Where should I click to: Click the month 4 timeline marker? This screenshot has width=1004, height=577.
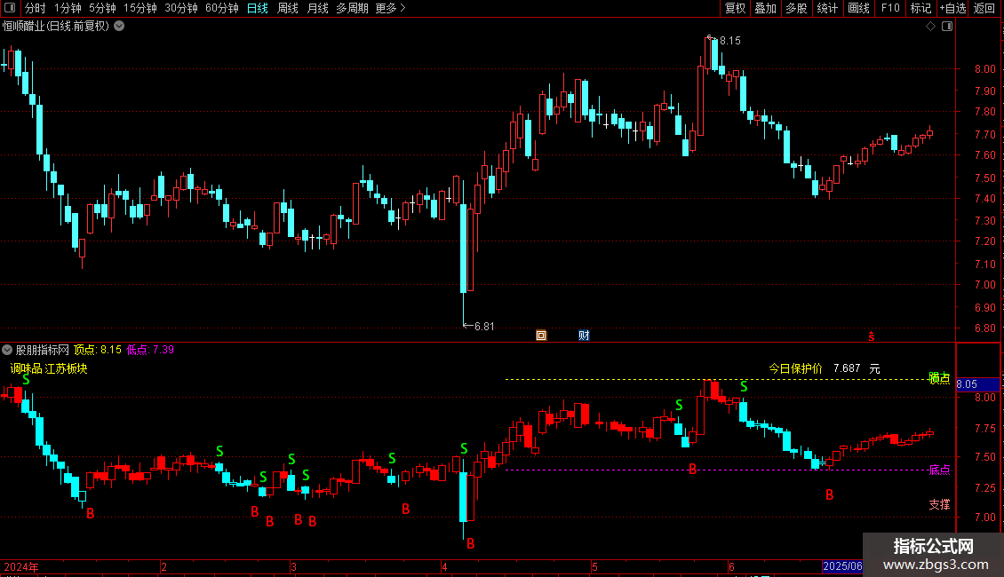click(x=444, y=566)
